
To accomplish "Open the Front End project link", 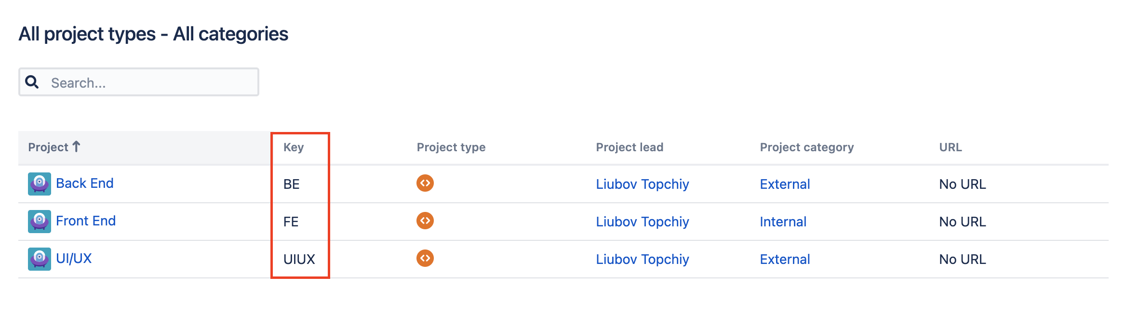I will [86, 221].
